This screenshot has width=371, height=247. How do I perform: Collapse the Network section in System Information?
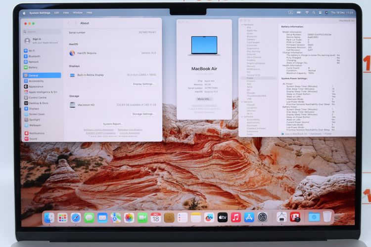tap(242, 102)
